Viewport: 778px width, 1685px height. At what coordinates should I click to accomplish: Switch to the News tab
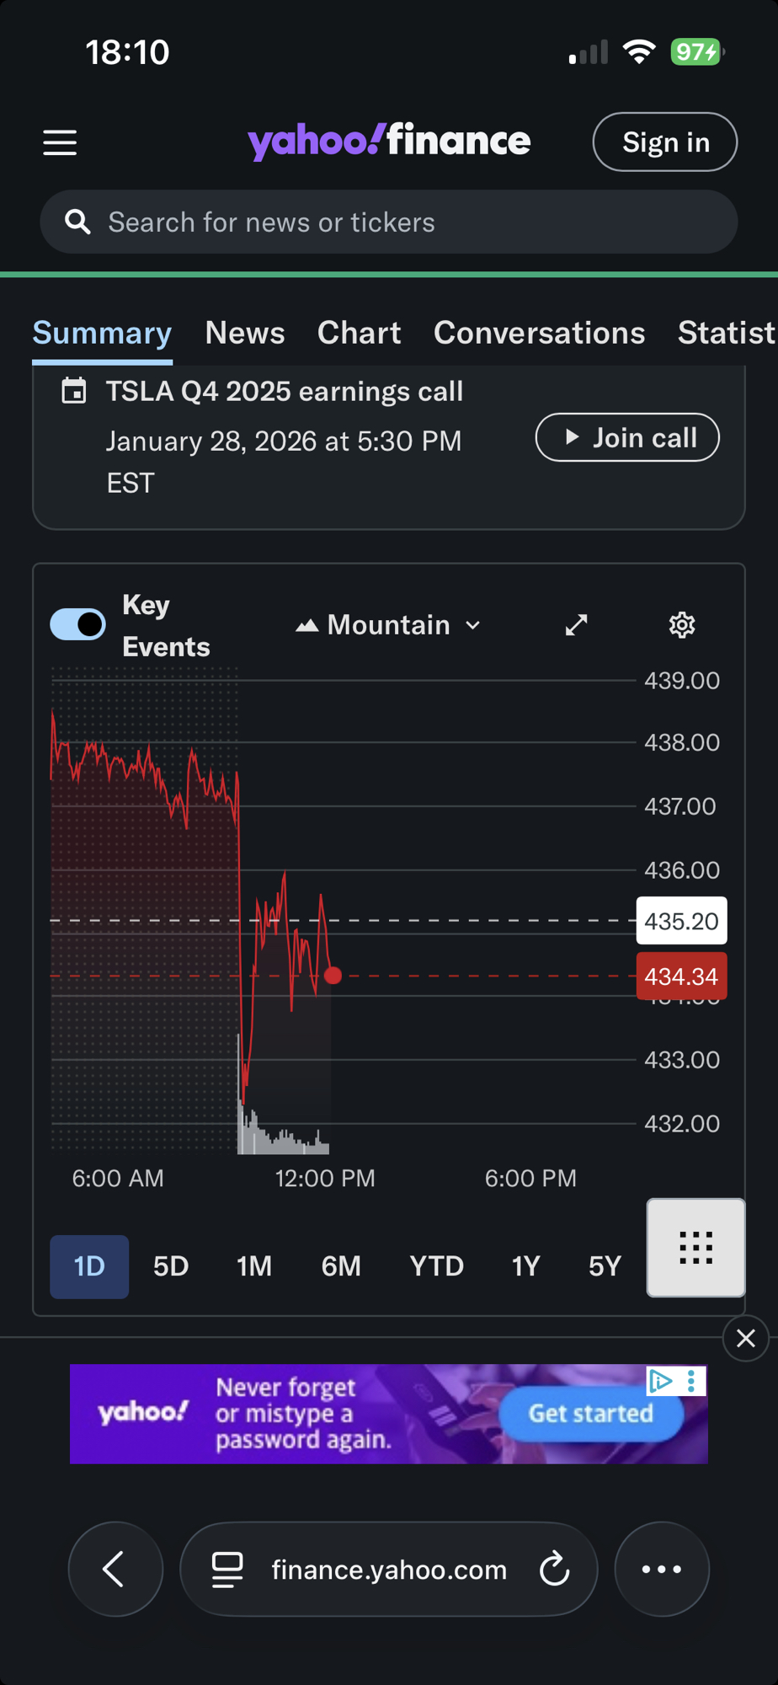pyautogui.click(x=245, y=333)
